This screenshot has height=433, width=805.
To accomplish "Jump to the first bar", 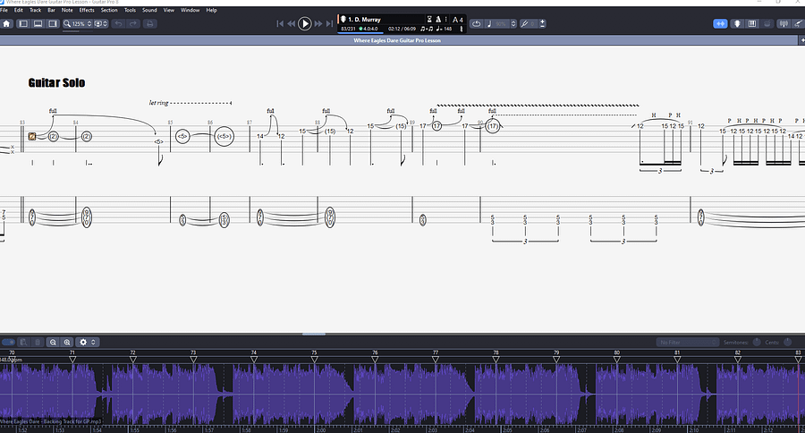I will (x=280, y=23).
